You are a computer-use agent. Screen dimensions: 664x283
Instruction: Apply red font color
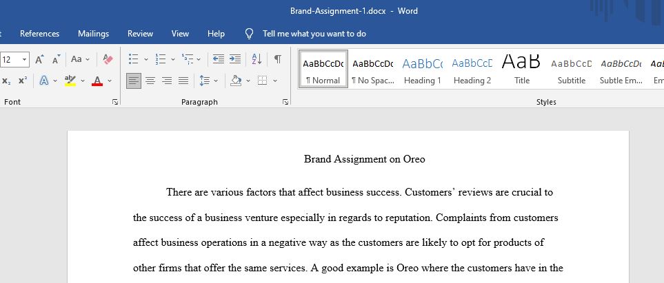[x=97, y=81]
